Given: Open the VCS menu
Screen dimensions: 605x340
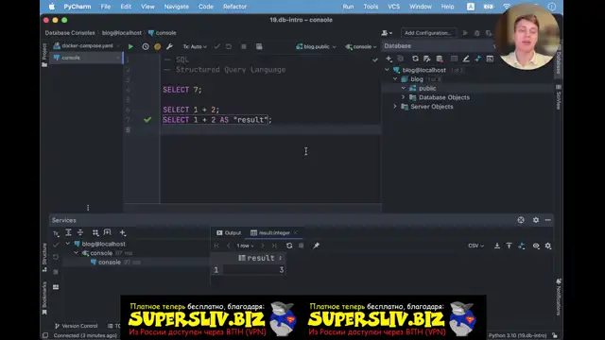Looking at the screenshot, I should coord(393,7).
